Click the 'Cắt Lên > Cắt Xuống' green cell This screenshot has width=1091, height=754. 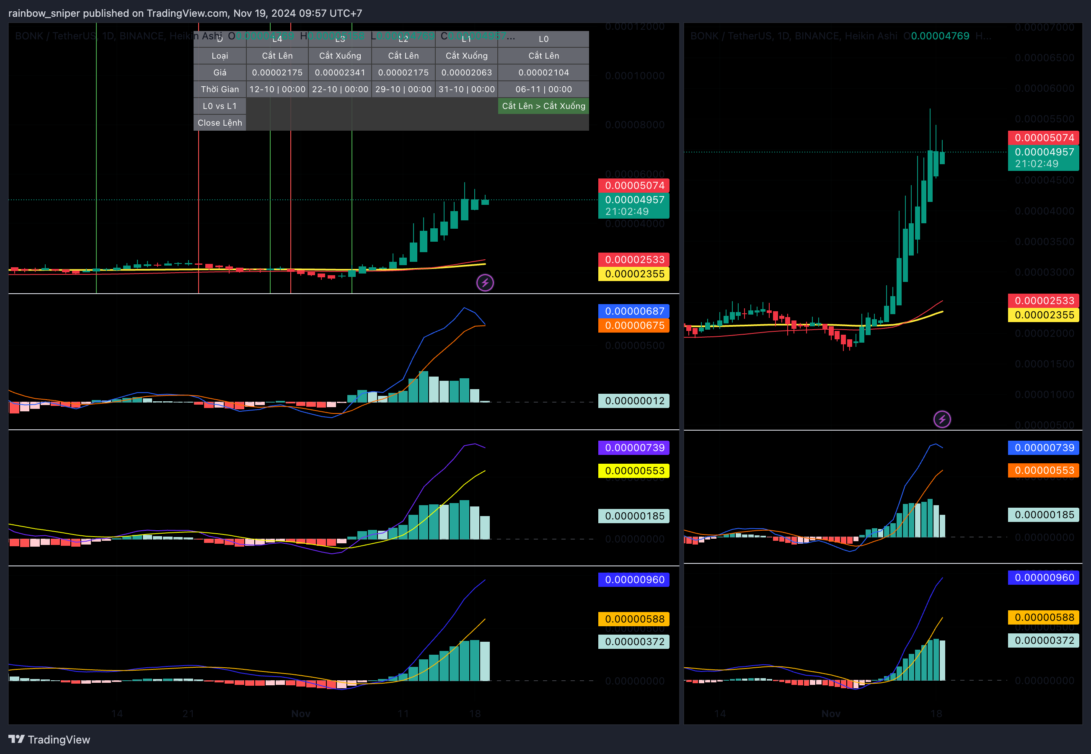(x=543, y=106)
